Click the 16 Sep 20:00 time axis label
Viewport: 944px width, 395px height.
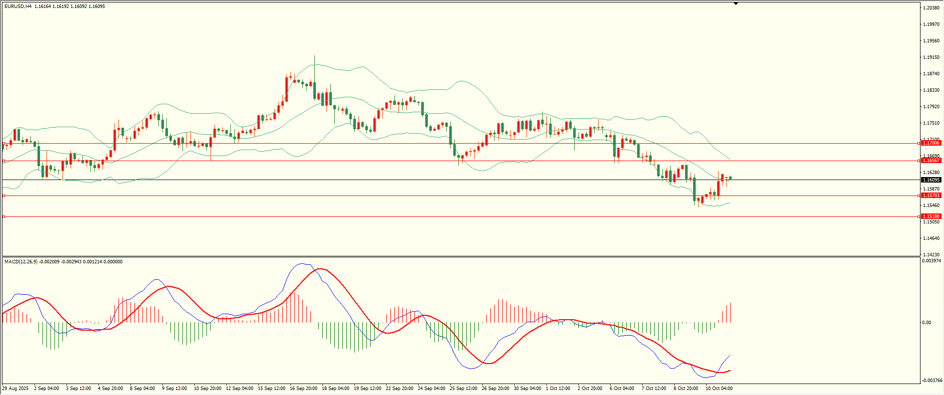point(303,389)
